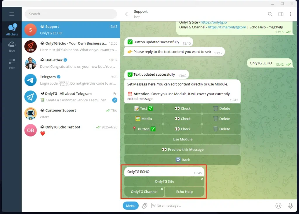Viewport: 299px width, 214px height.
Task: Click the OnlyTG Echo red avatar
Action: (x=30, y=46)
